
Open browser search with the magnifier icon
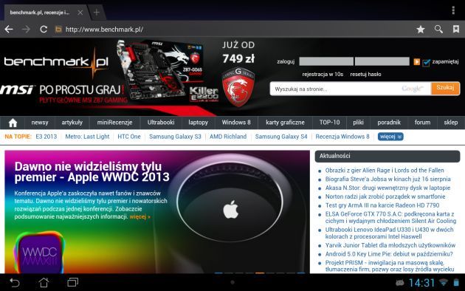438,29
